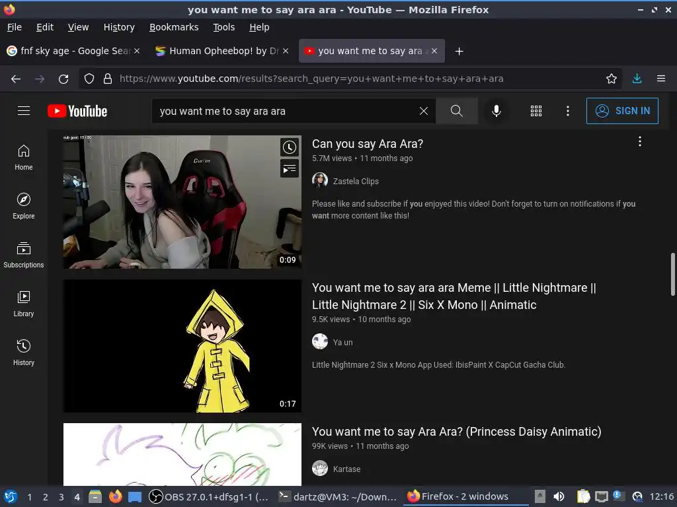Image resolution: width=677 pixels, height=507 pixels.
Task: Open the Bookmarks menu
Action: [x=174, y=27]
